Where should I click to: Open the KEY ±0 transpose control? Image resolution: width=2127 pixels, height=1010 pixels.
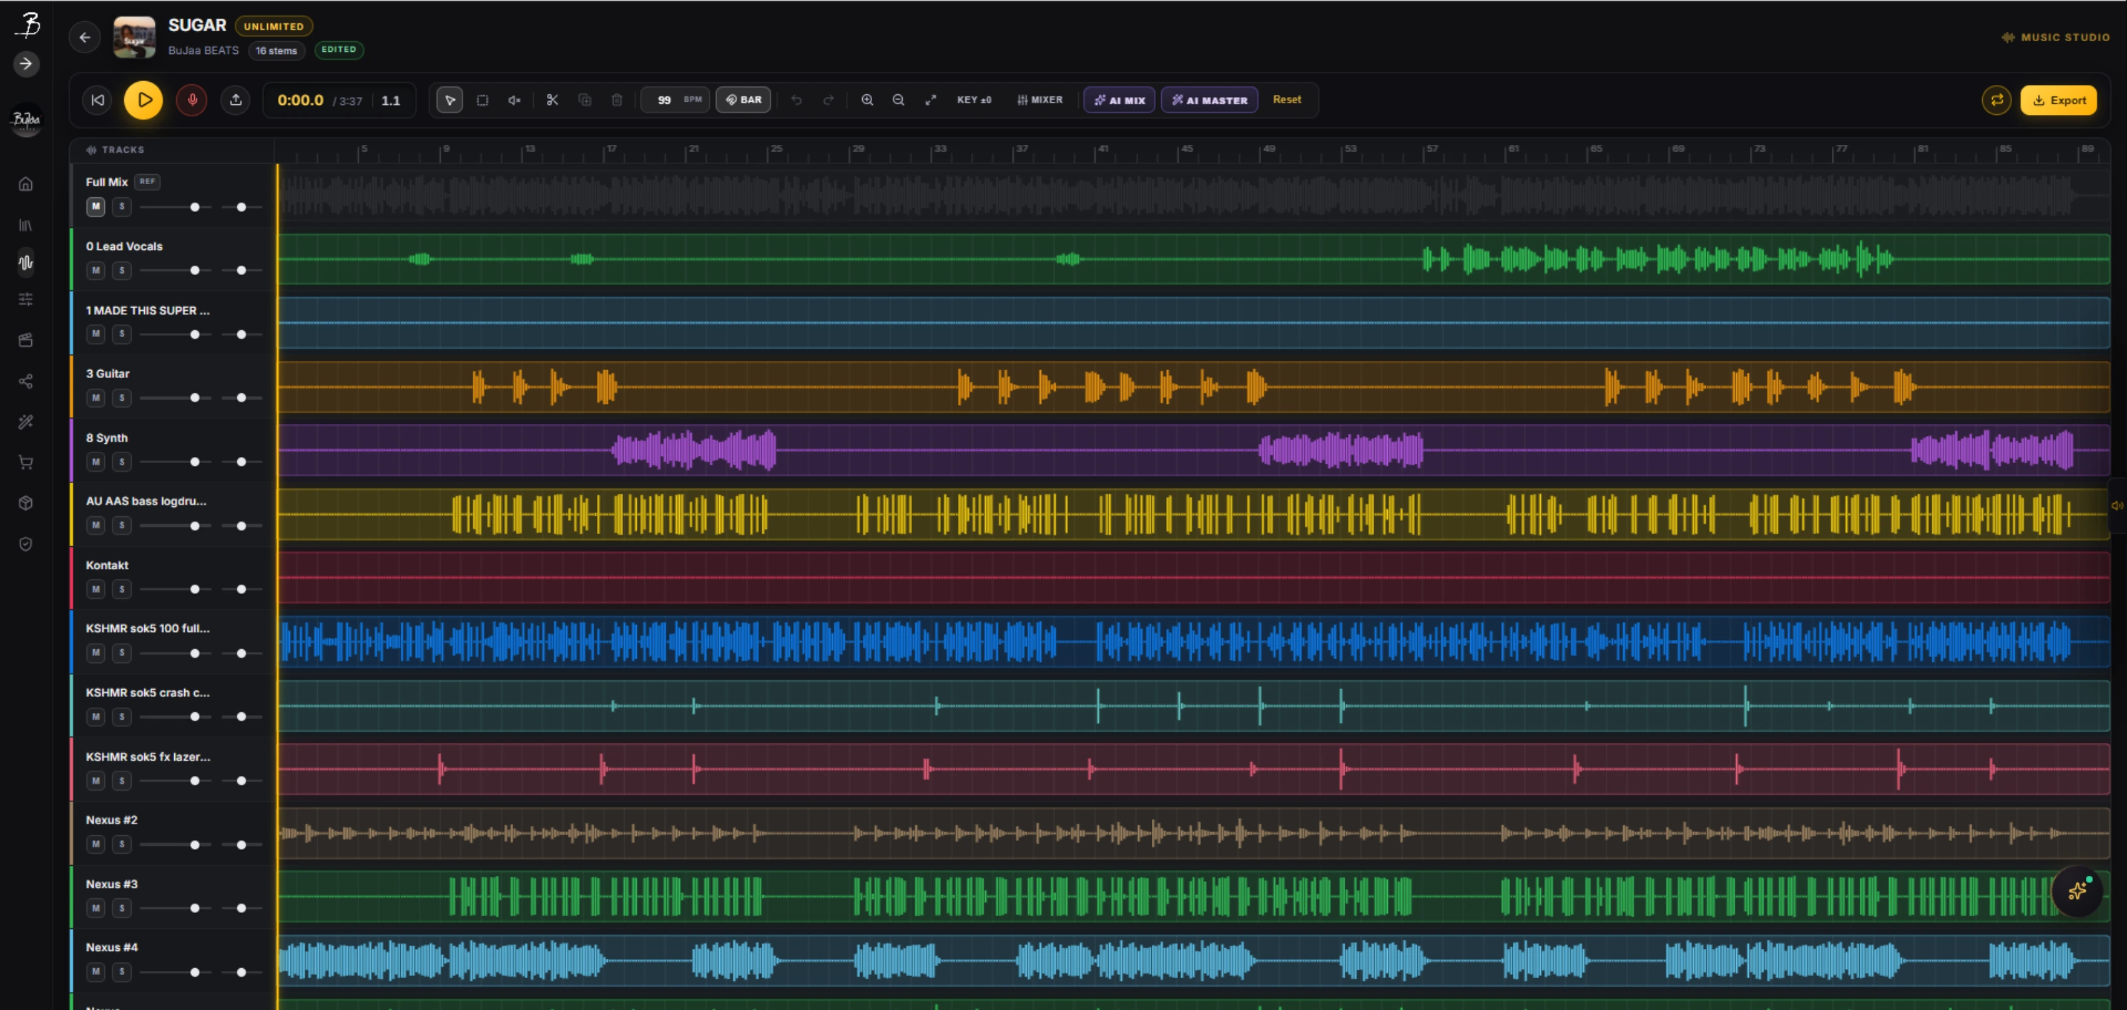click(974, 100)
